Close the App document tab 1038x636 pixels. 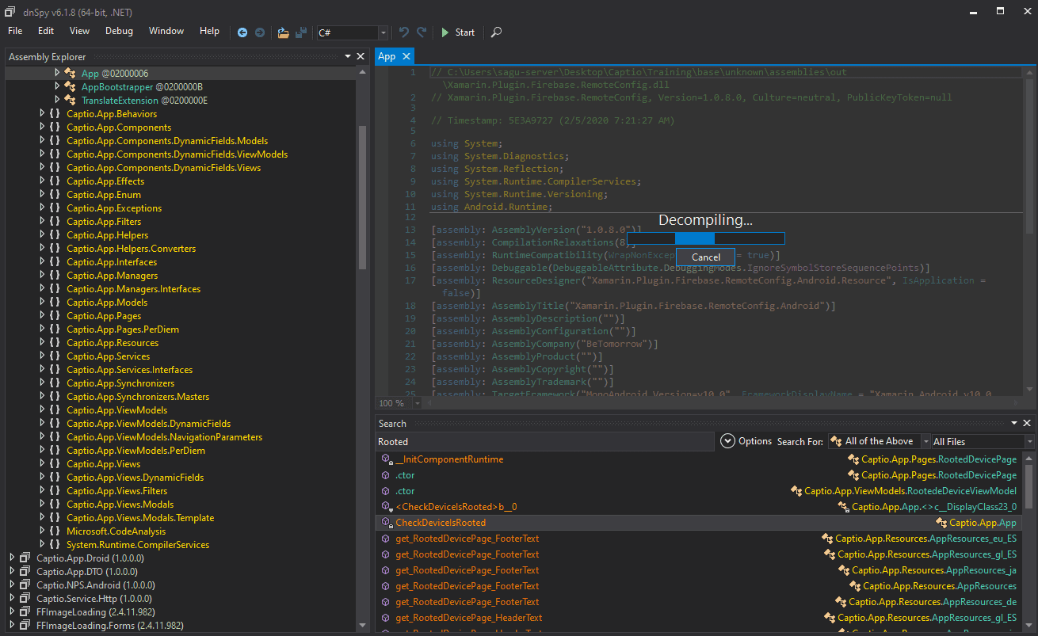pyautogui.click(x=406, y=56)
